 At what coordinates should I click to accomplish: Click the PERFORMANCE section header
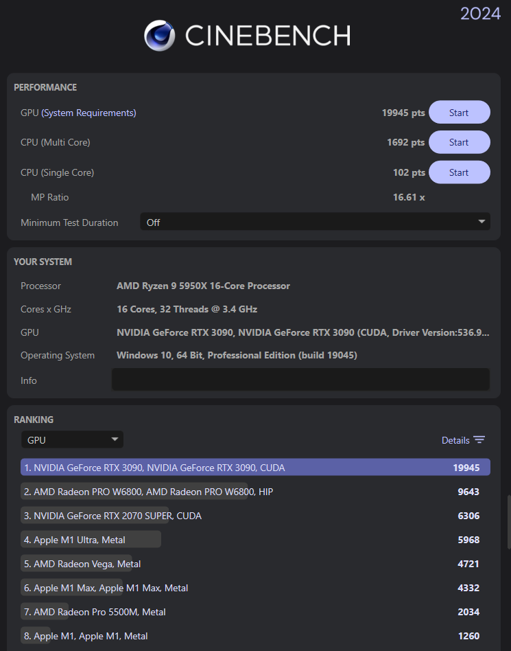pos(45,87)
